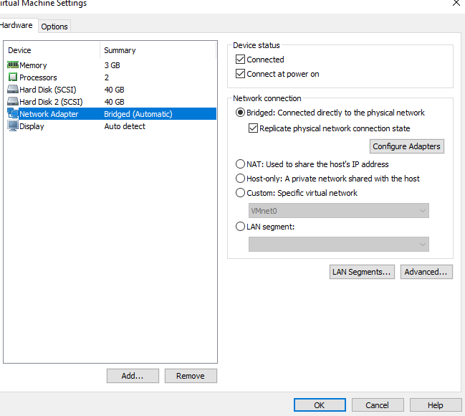Viewport: 465px width, 416px height.
Task: Select the Bridged network connection option
Action: pyautogui.click(x=240, y=113)
